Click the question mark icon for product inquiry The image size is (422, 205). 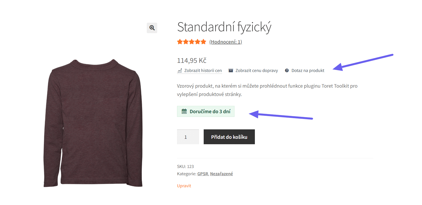[287, 70]
